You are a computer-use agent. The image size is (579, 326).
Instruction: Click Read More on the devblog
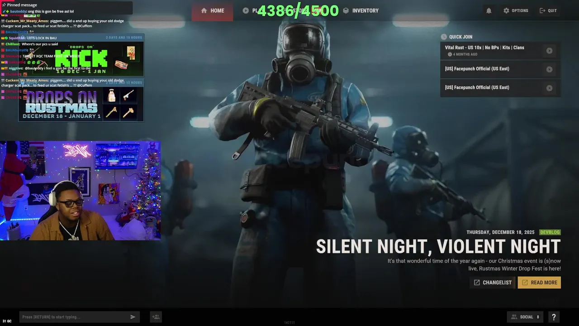point(539,283)
